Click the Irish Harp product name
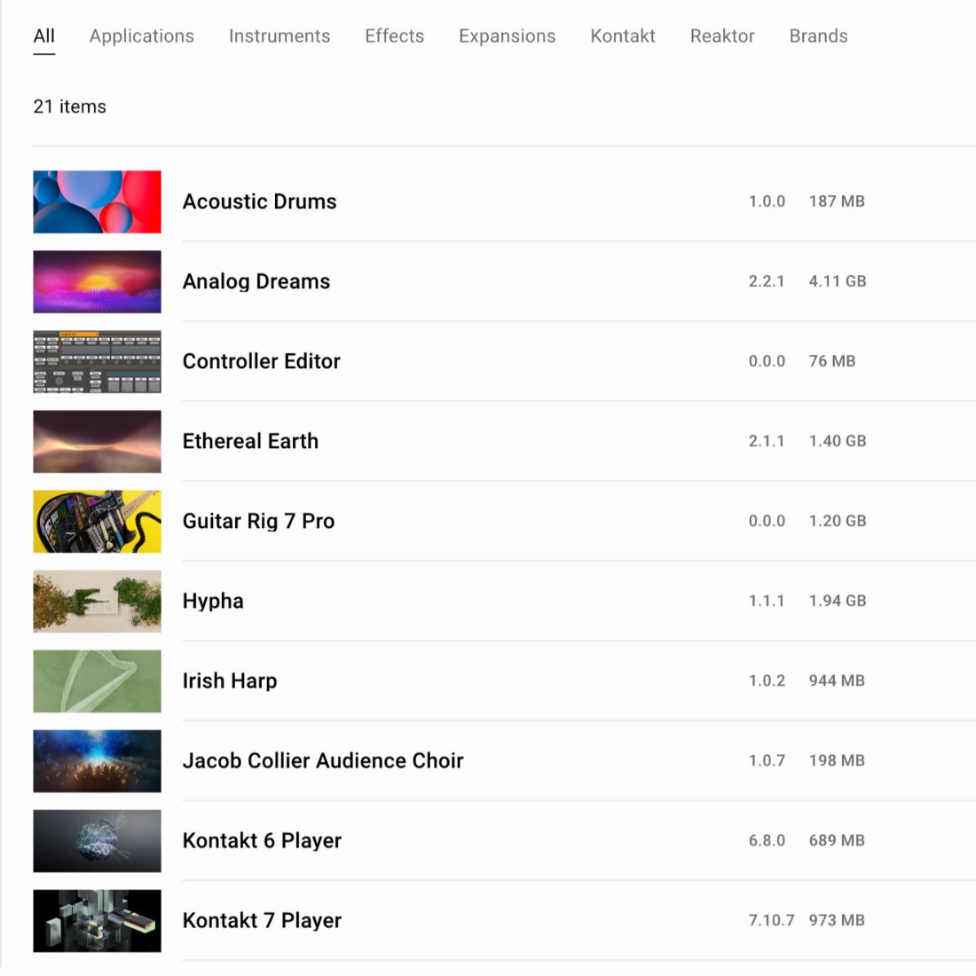The height and width of the screenshot is (976, 976). 230,681
